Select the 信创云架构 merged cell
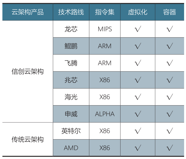 pyautogui.click(x=27, y=72)
